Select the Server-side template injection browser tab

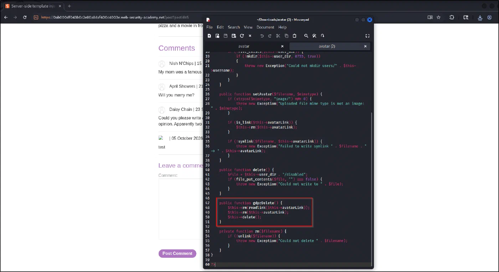(33, 6)
